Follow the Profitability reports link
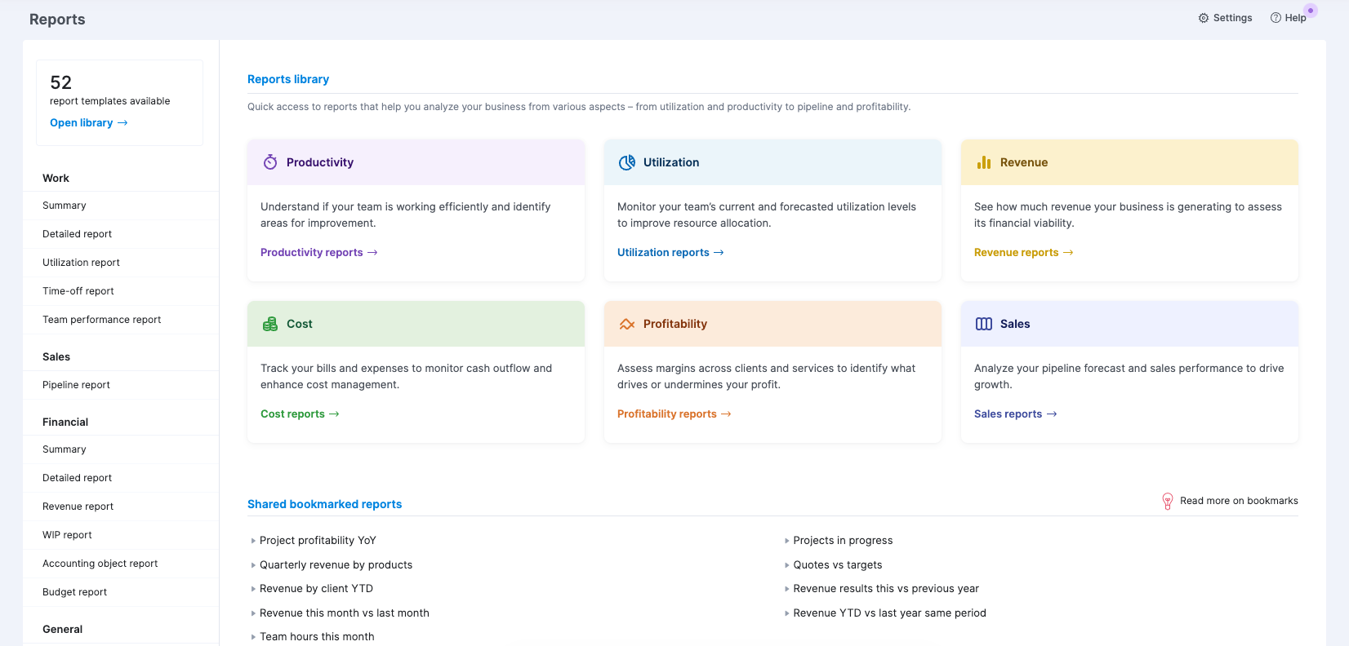The width and height of the screenshot is (1349, 646). [674, 414]
